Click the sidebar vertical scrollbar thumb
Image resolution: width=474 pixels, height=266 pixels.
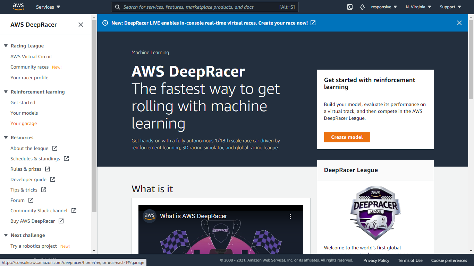click(94, 116)
